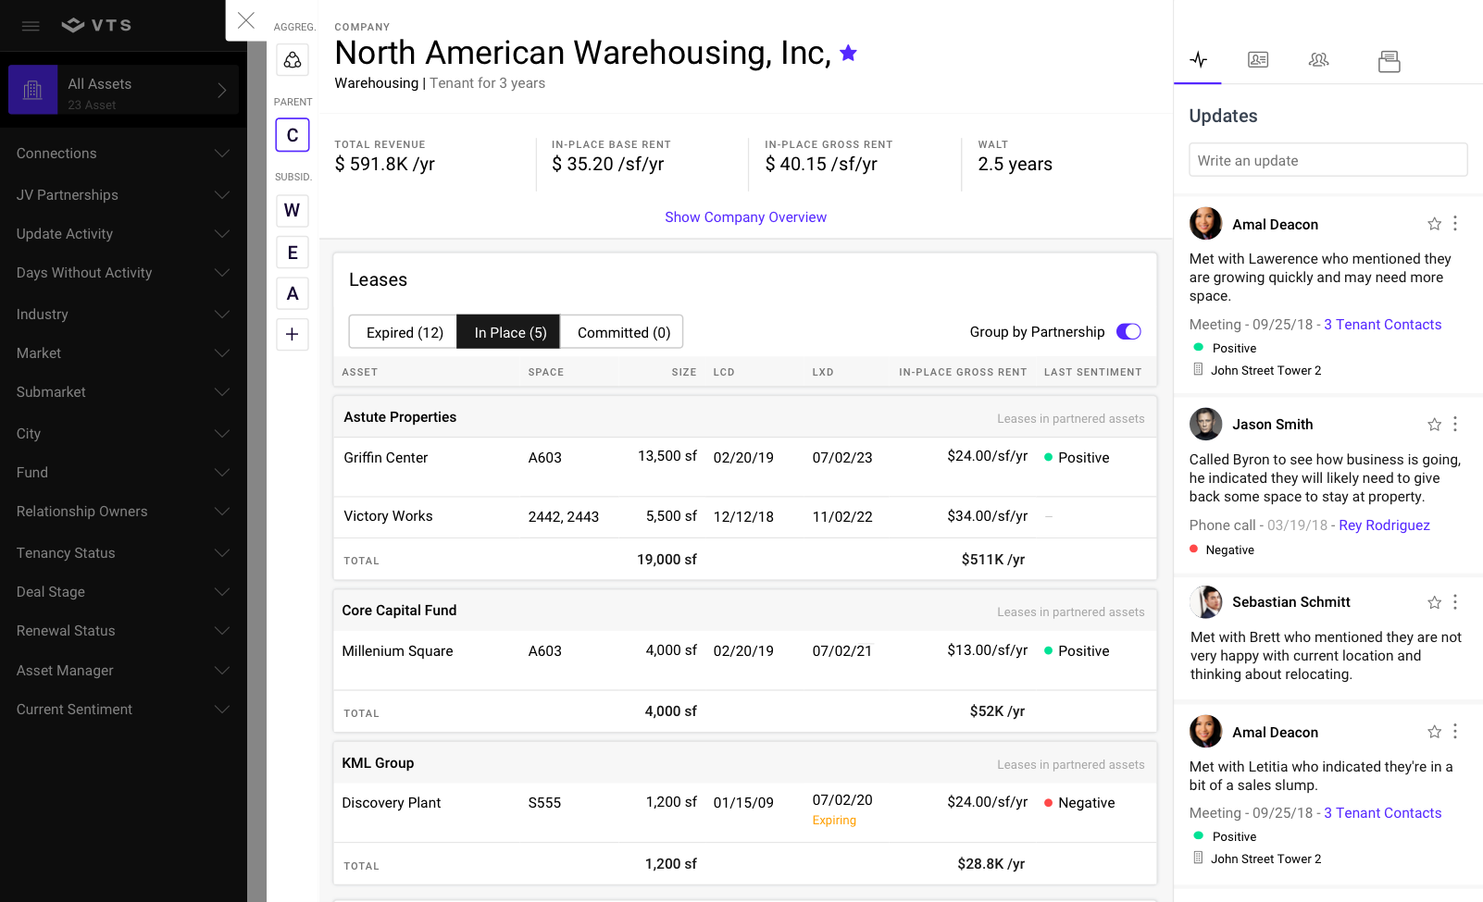Switch to Expired (12) leases tab
This screenshot has width=1483, height=902.
[x=404, y=332]
